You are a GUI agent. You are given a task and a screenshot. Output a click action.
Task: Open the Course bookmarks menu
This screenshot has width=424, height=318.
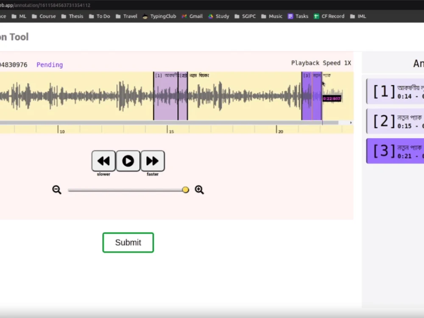(44, 16)
